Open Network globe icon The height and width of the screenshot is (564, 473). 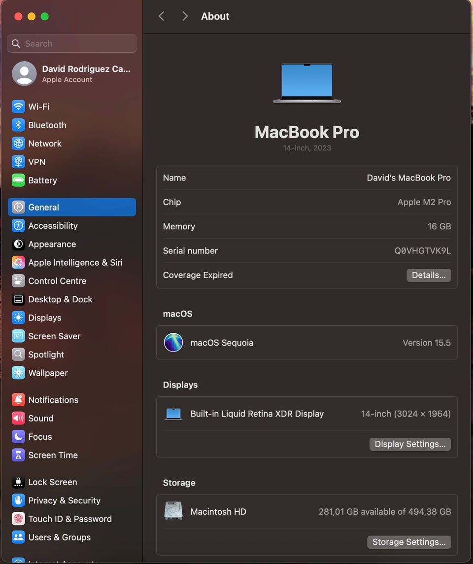18,143
